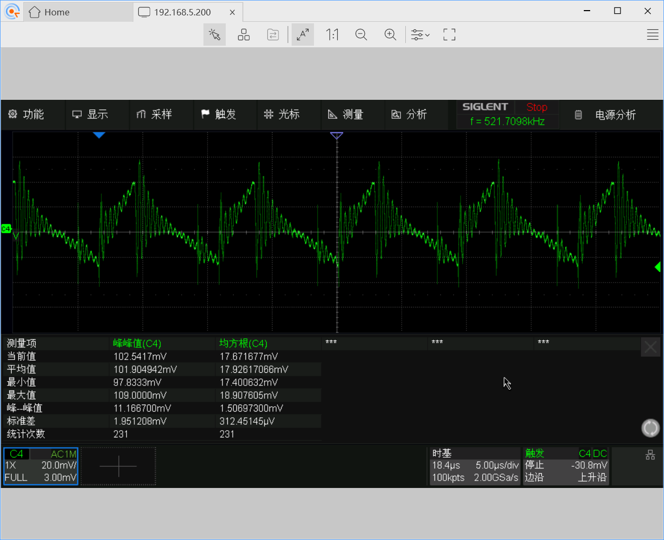Enter full screen mode
The height and width of the screenshot is (540, 664).
pos(449,35)
